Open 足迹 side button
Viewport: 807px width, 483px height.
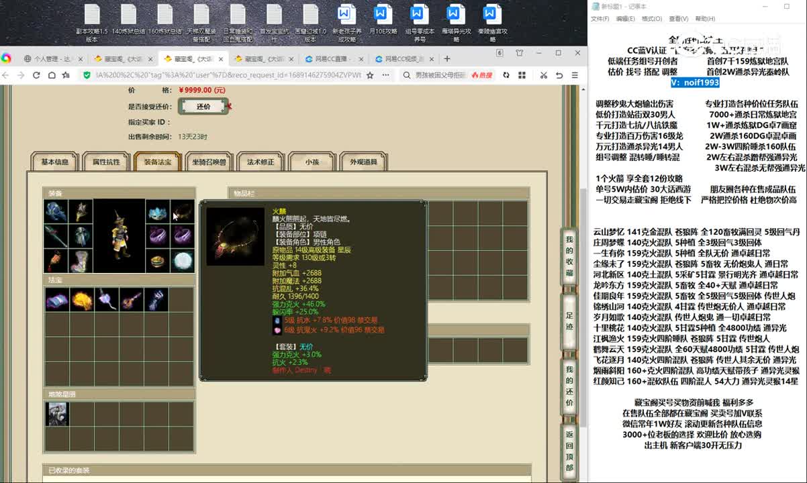pyautogui.click(x=569, y=320)
